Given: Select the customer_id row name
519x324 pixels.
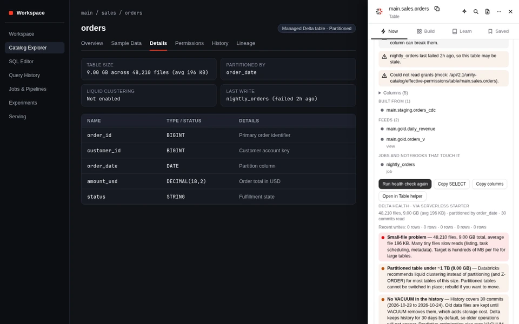Looking at the screenshot, I should point(104,151).
